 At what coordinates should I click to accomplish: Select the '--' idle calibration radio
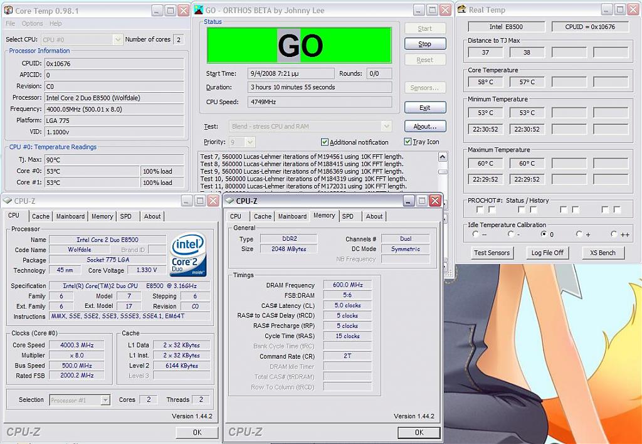click(x=475, y=235)
